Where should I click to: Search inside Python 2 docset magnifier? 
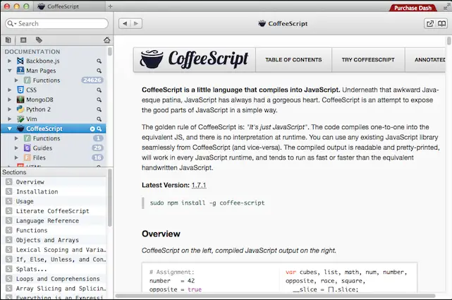[99, 109]
